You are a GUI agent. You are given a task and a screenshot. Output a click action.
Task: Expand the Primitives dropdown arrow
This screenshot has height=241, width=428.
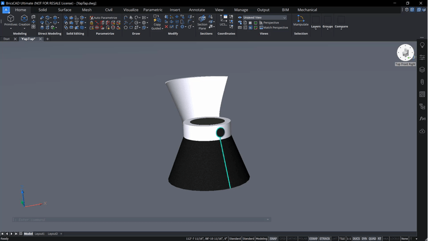coord(11,28)
